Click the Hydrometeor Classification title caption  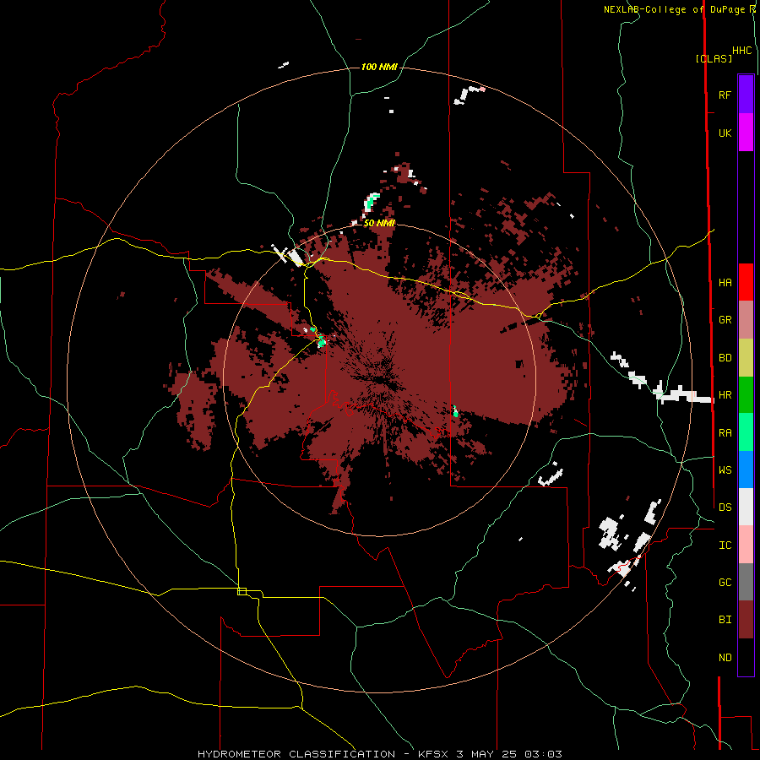click(x=379, y=754)
